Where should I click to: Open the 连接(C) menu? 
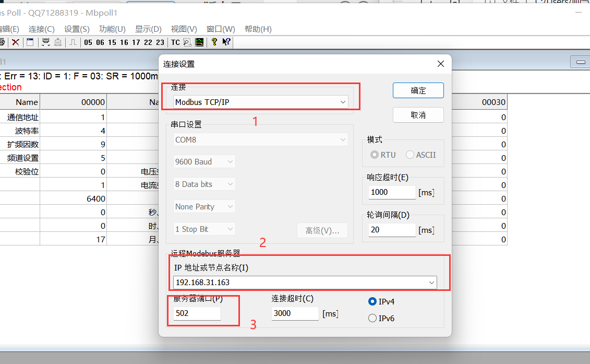41,29
